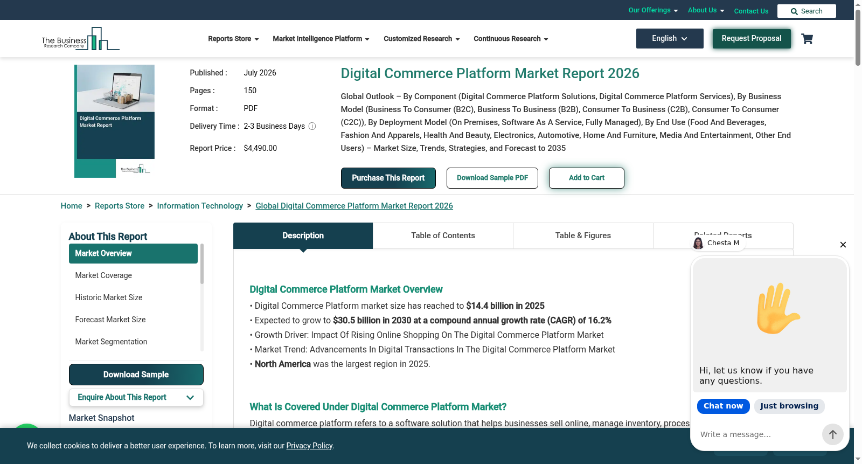
Task: Click Download Sample PDF
Action: click(492, 178)
